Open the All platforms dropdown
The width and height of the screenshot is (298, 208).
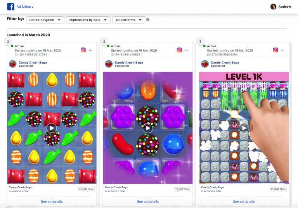(129, 20)
